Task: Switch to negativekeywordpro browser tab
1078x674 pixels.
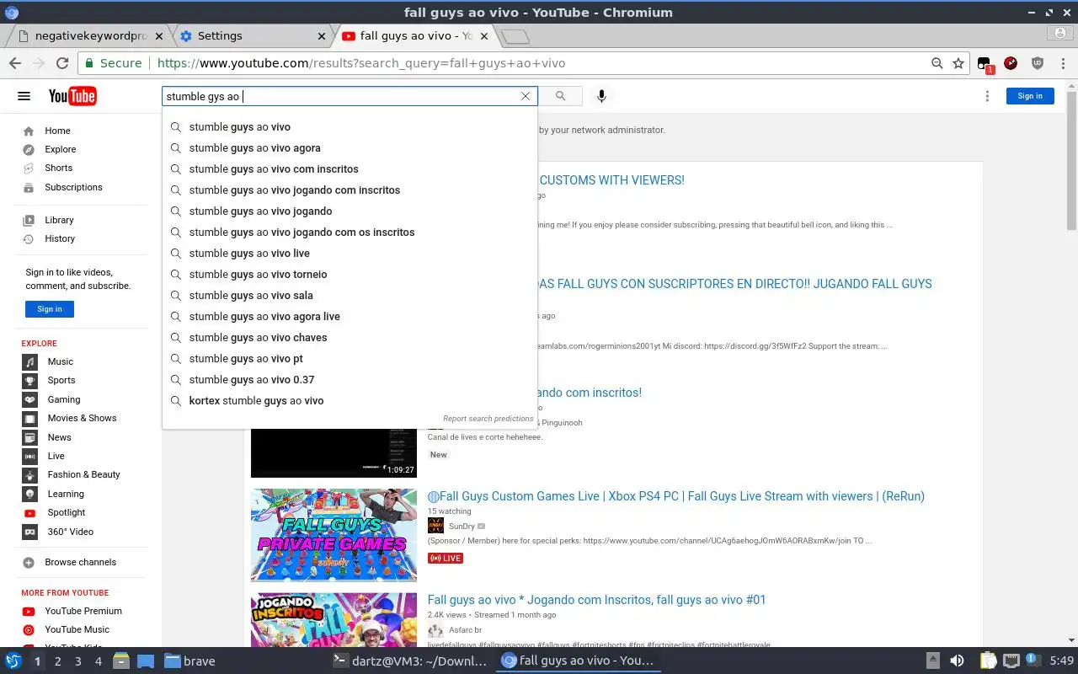Action: click(90, 36)
